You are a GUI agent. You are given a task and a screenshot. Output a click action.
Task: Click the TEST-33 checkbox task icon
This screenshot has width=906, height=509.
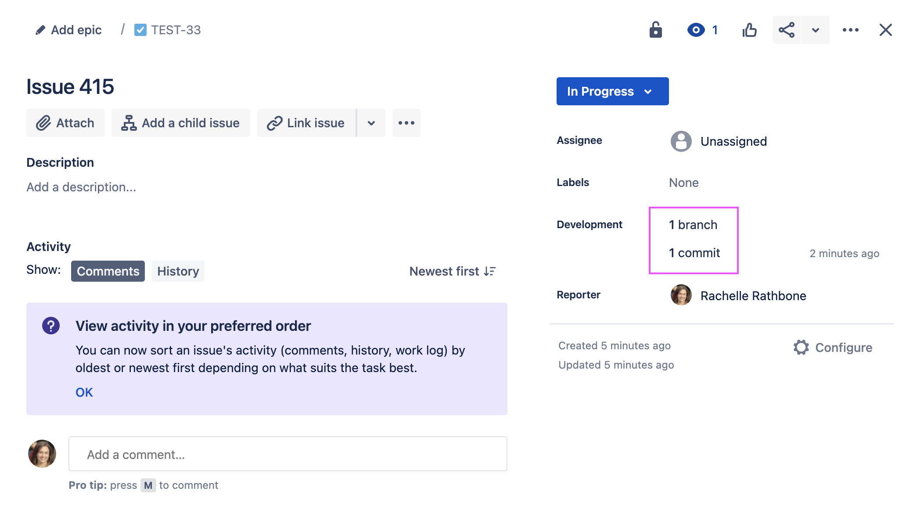[140, 30]
